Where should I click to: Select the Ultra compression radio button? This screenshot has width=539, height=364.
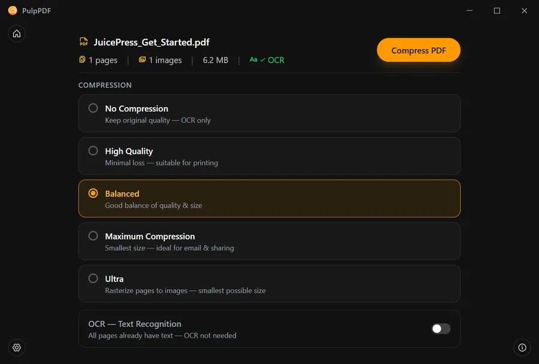click(93, 278)
